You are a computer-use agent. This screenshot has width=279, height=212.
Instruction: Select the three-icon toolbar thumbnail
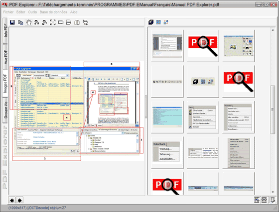point(203,82)
